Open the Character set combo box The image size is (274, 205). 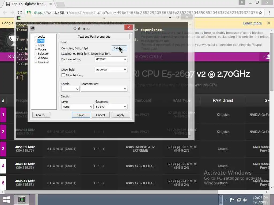pos(104,89)
